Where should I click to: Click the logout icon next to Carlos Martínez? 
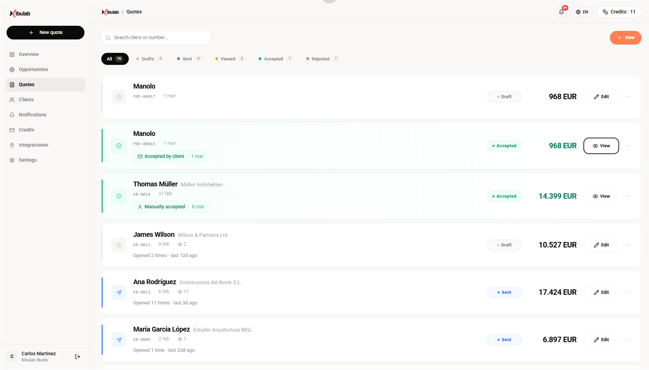(77, 356)
